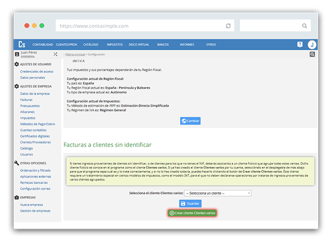
Task: Open the user avatar J menu
Action: coord(312,44)
